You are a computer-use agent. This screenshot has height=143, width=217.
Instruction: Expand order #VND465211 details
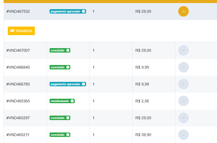183,135
